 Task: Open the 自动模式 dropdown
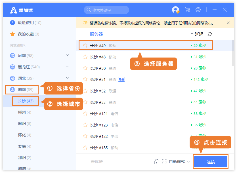click(179, 162)
